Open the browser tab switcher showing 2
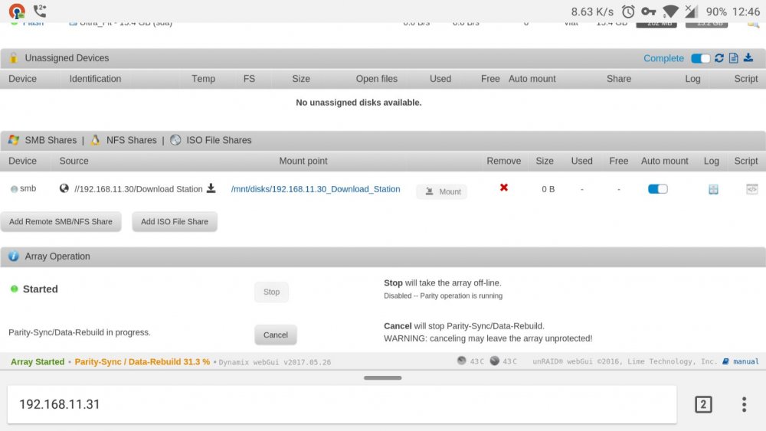 703,404
